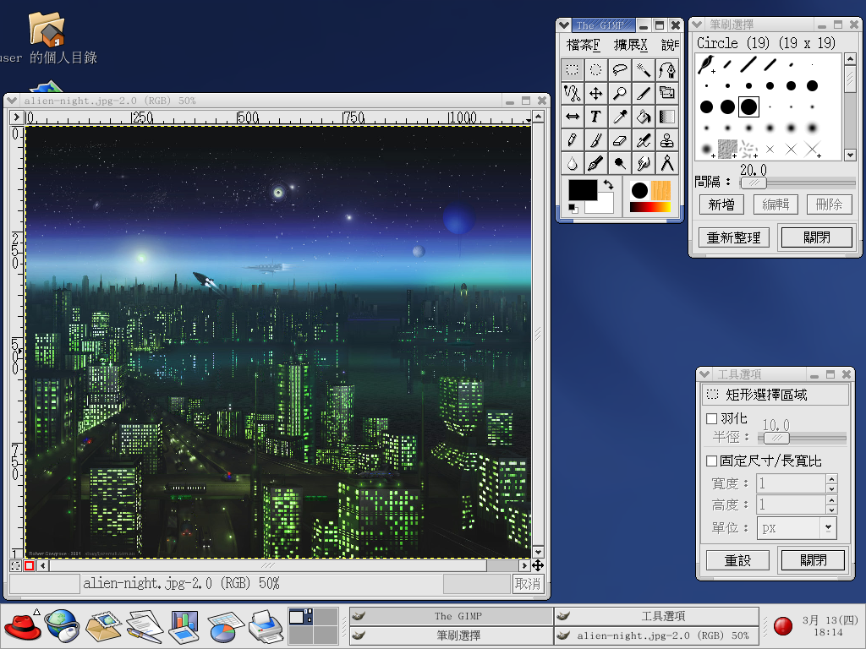Image resolution: width=866 pixels, height=649 pixels.
Task: Toggle the quick mask button with red border
Action: (30, 565)
